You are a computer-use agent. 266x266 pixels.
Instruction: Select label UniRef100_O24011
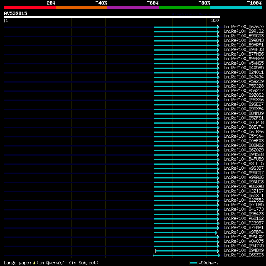[244, 73]
